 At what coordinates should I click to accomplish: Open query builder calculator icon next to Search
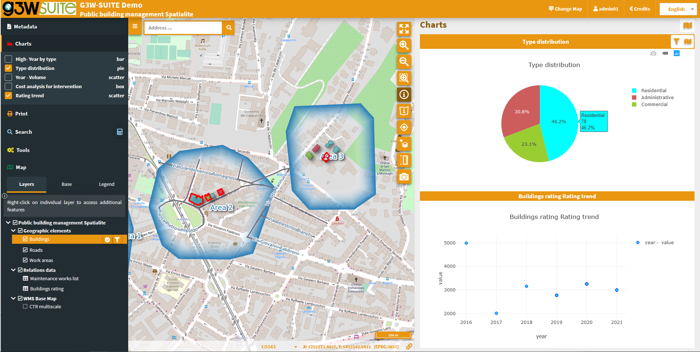(x=119, y=132)
